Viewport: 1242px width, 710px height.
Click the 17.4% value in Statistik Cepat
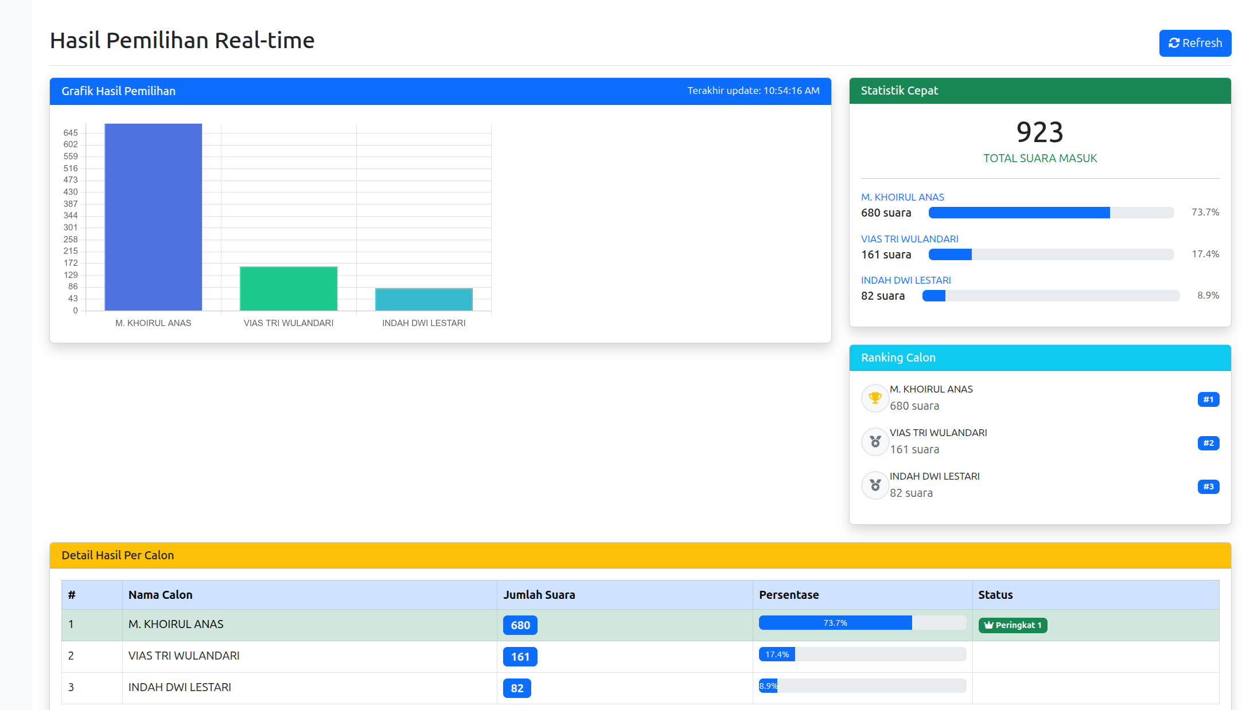[1205, 254]
